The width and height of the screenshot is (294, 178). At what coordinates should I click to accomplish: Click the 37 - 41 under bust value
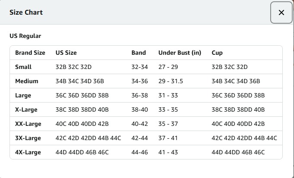point(168,138)
